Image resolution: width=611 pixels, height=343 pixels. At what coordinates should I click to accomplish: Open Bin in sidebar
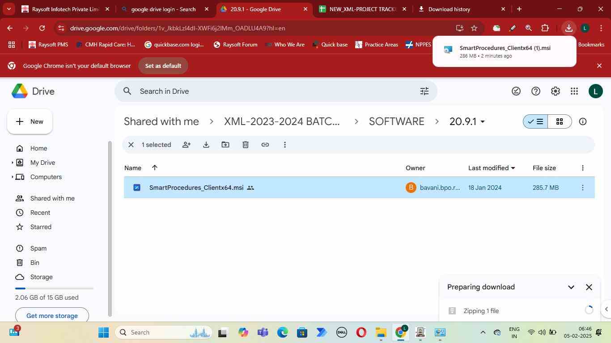[35, 263]
